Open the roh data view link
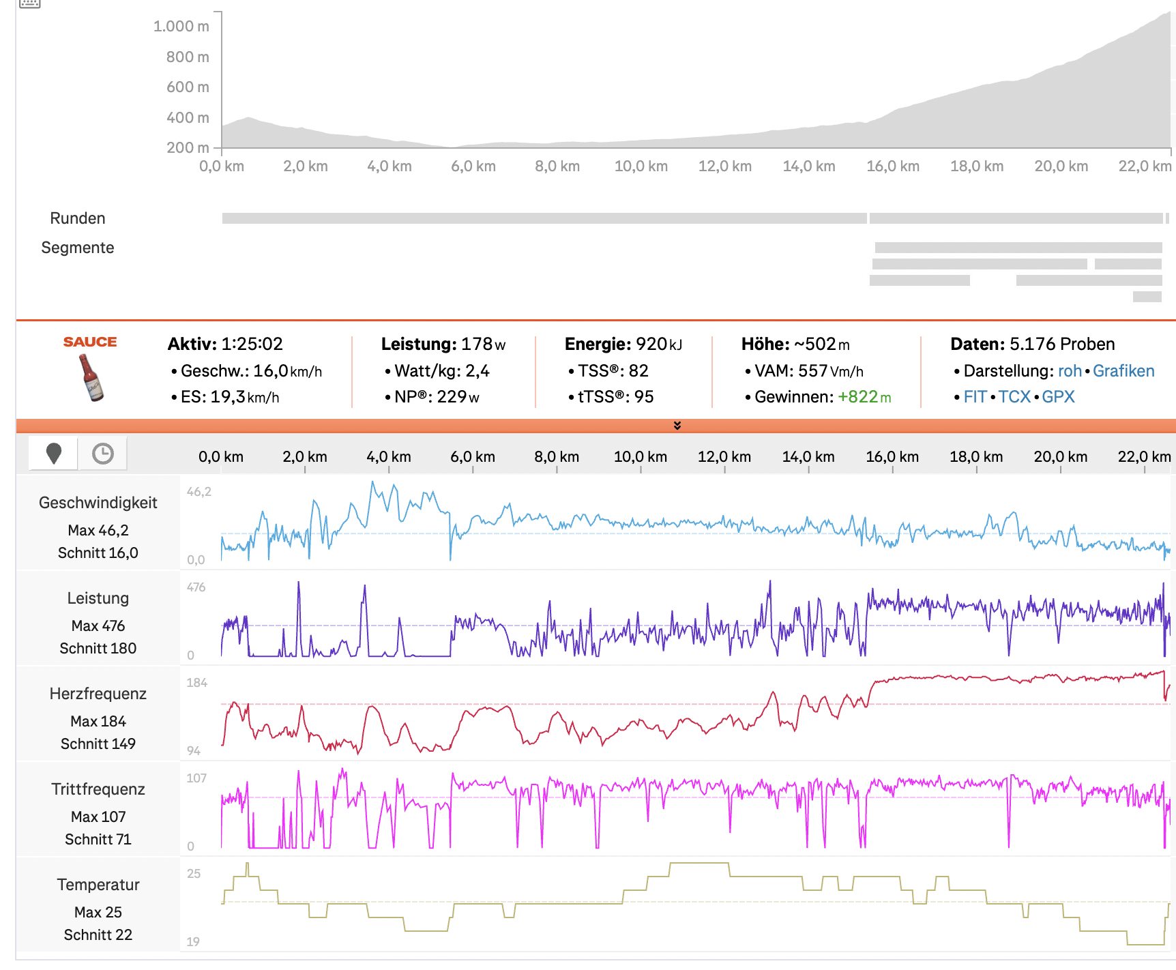This screenshot has width=1176, height=970. pos(1070,371)
